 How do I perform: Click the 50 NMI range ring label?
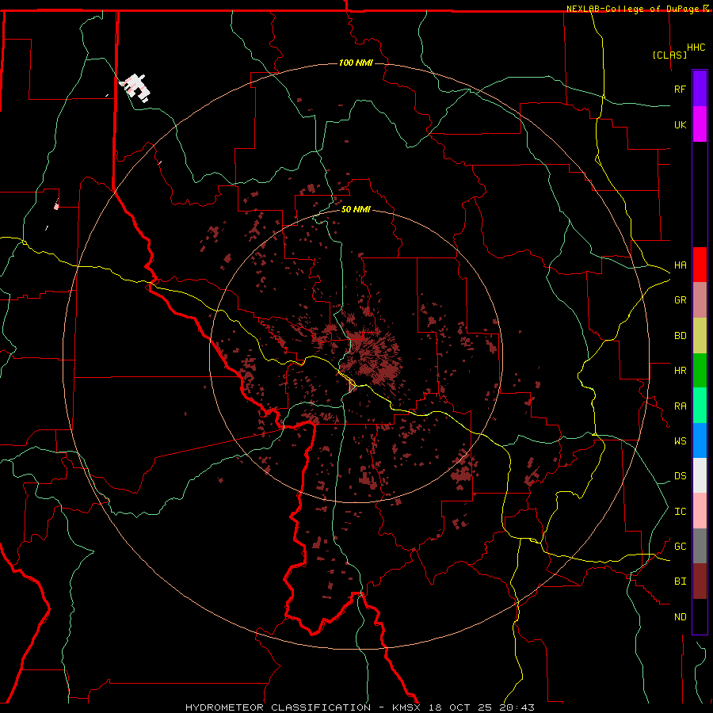tap(356, 209)
